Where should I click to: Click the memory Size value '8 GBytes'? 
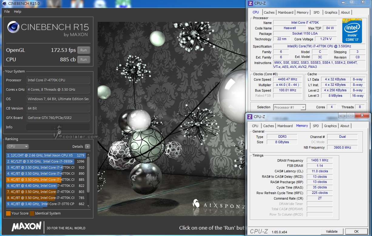click(x=282, y=142)
